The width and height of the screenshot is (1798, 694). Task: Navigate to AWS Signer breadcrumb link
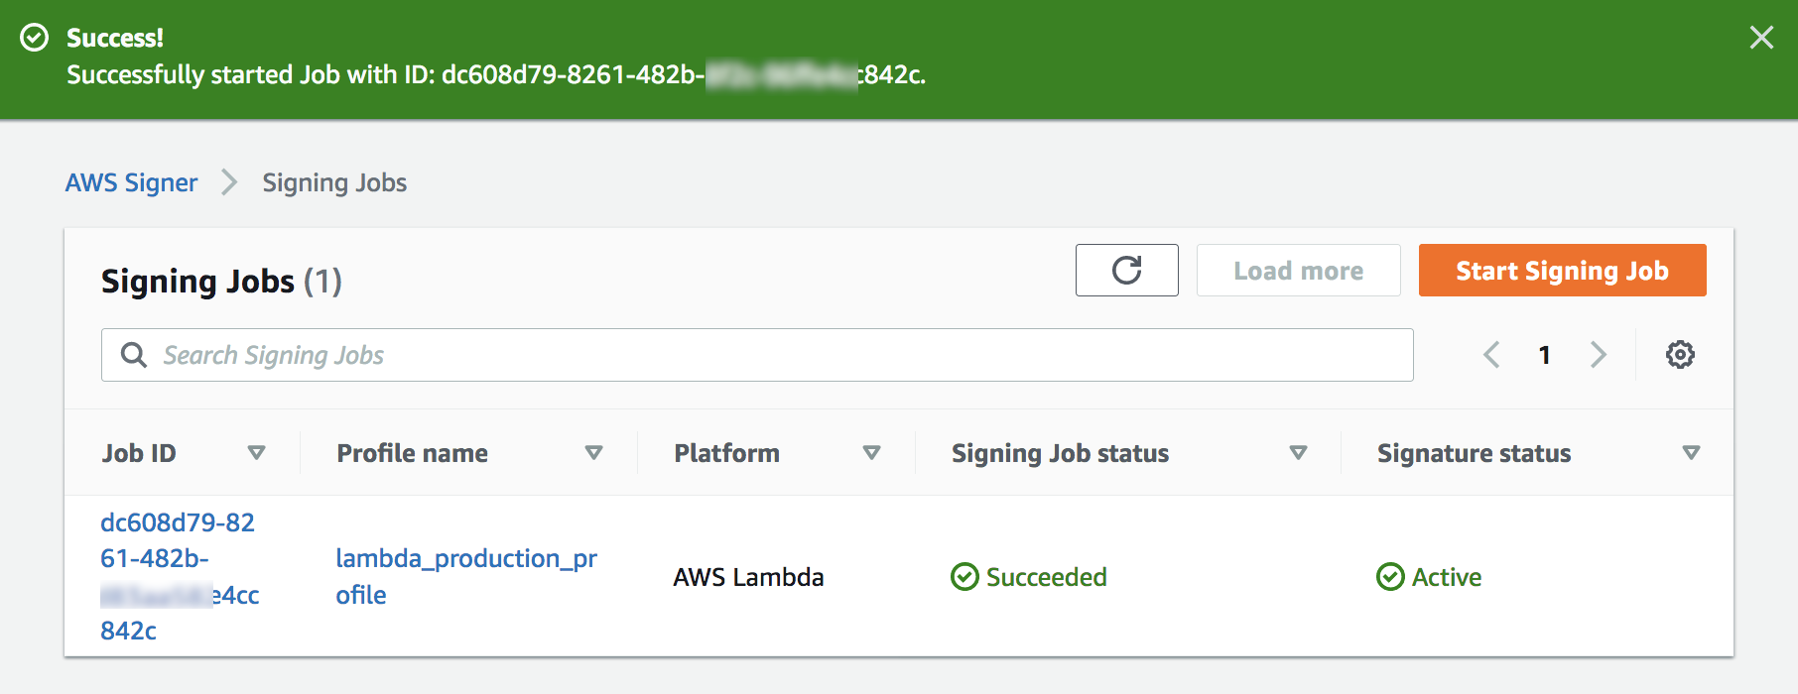click(x=132, y=182)
